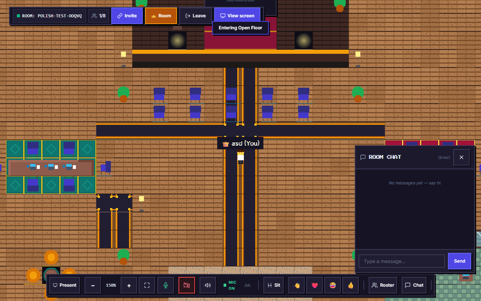Close the Room Chat panel
The image size is (481, 301).
tap(461, 157)
